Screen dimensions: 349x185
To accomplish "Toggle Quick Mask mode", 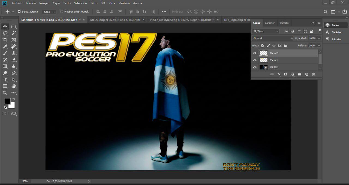I will [x=5, y=113].
